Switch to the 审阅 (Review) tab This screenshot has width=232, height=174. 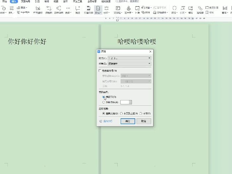click(47, 1)
